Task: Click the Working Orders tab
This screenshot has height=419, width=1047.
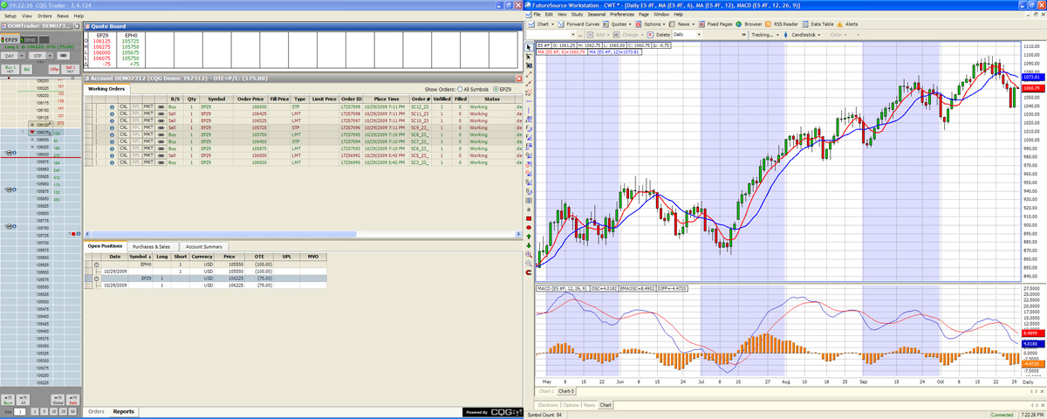Action: [x=106, y=89]
